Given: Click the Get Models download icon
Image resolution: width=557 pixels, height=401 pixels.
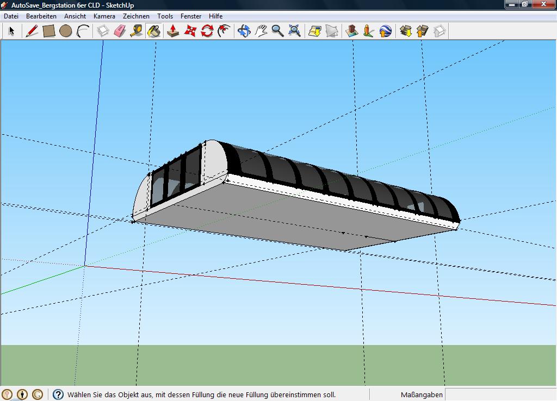Looking at the screenshot, I should (x=405, y=31).
